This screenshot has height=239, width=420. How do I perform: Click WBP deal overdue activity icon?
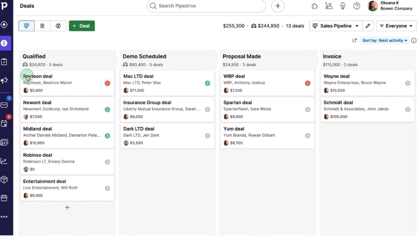(308, 83)
